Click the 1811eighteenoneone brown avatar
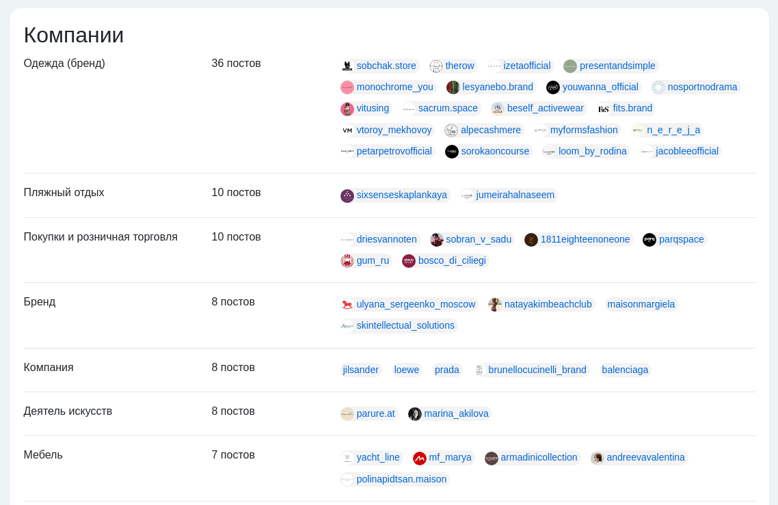This screenshot has height=505, width=778. pyautogui.click(x=531, y=240)
